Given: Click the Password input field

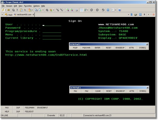Looking at the screenshot, I should pos(52,28).
